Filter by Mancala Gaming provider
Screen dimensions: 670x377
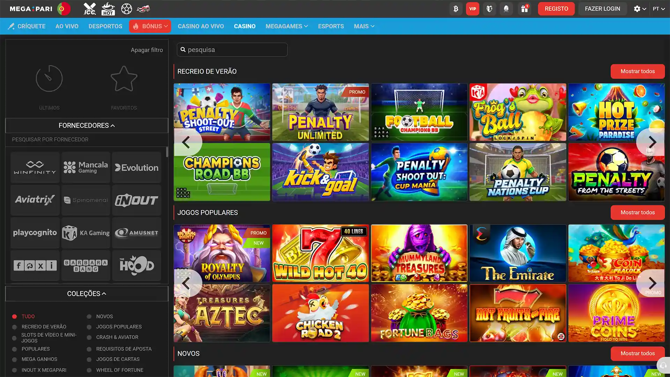(x=86, y=168)
